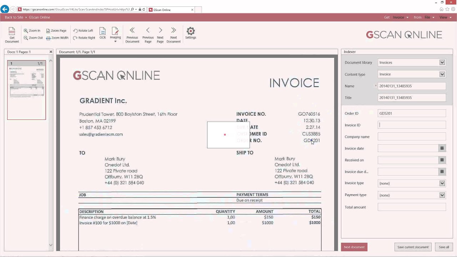Open the Imaging tool menu

[115, 35]
